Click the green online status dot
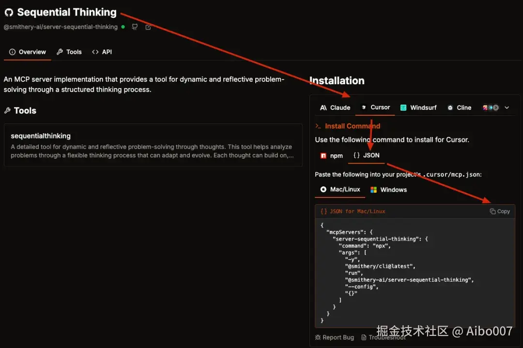Screen dimensions: 523x348 coord(123,27)
